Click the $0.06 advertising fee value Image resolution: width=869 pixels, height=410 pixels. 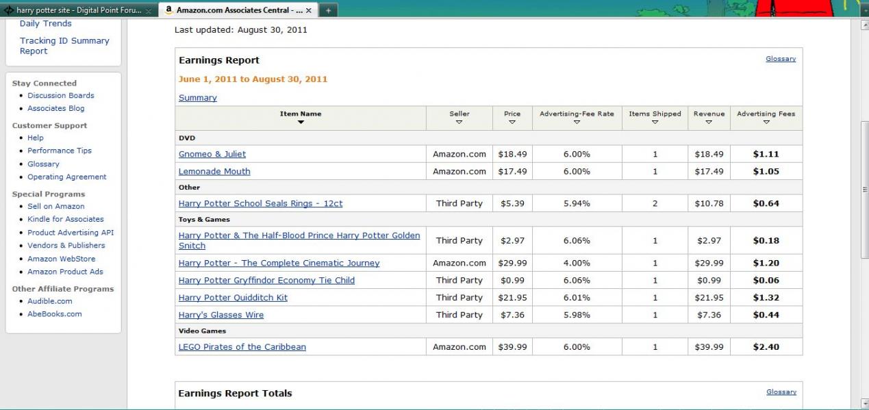point(766,280)
